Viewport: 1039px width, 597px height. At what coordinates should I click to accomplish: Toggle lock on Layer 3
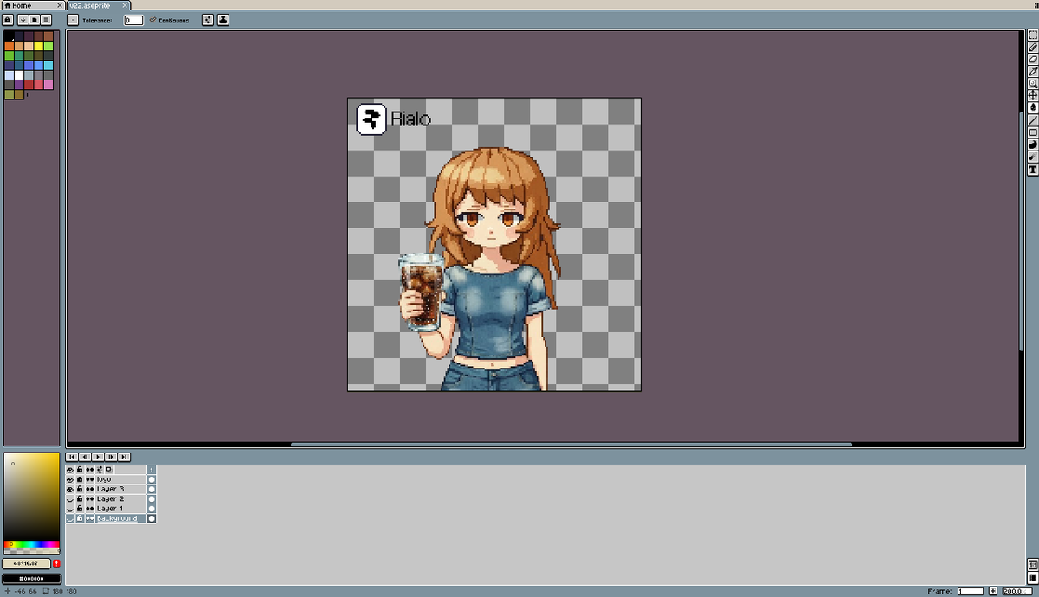click(x=80, y=489)
